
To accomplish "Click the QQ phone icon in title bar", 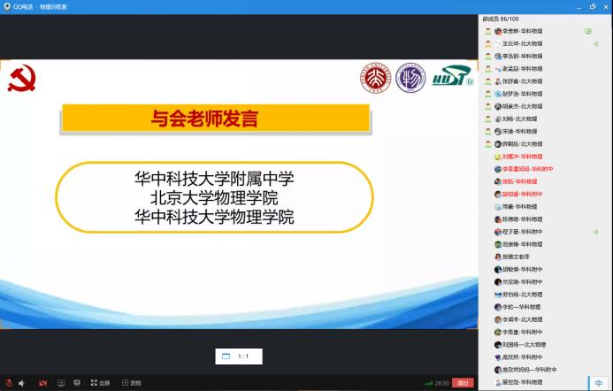I will (7, 6).
